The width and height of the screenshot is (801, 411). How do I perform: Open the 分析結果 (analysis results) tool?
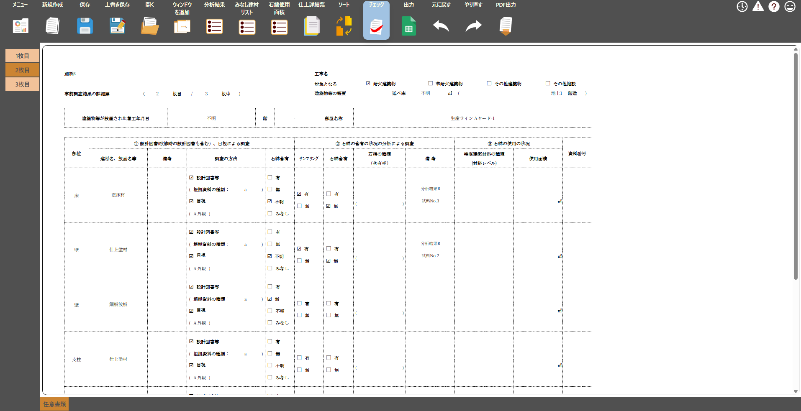[x=214, y=26]
